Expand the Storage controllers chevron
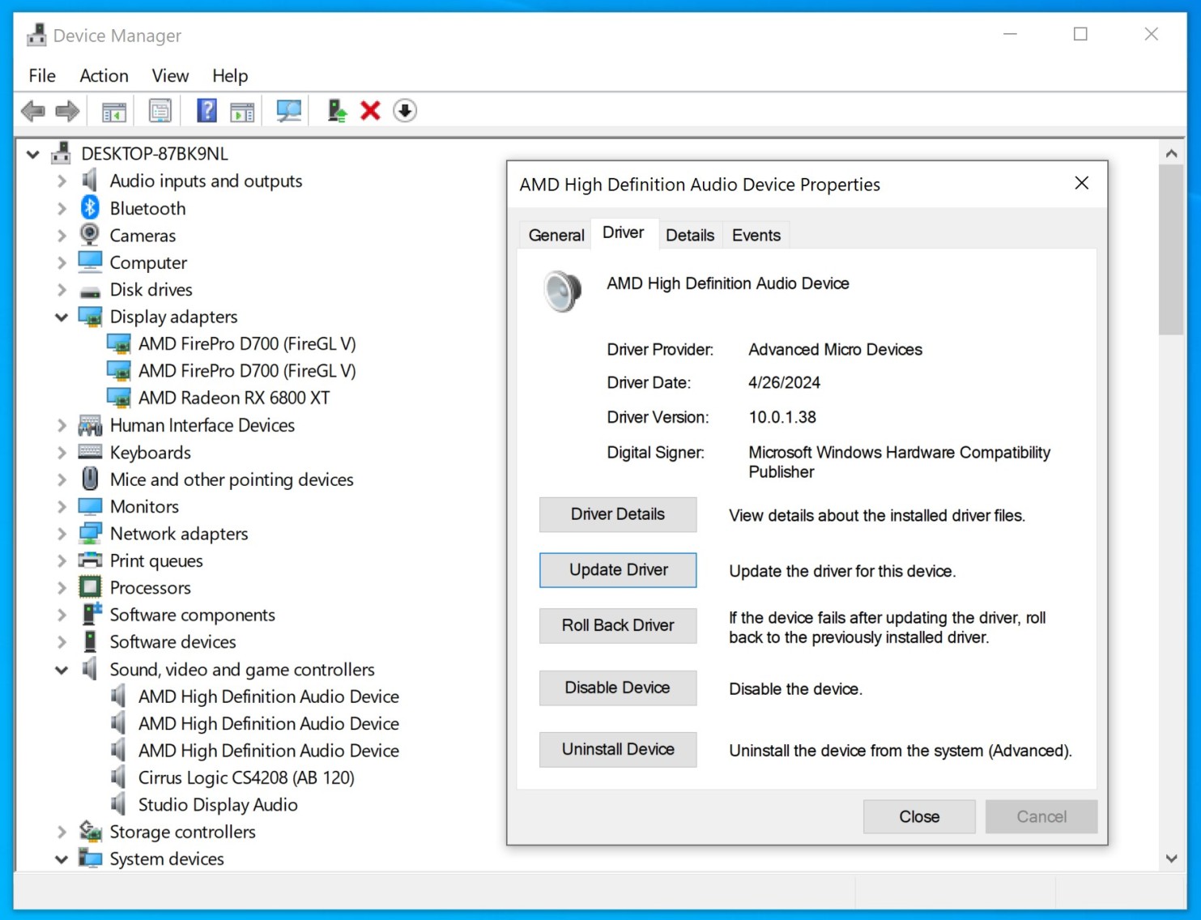Viewport: 1201px width, 920px height. 62,832
